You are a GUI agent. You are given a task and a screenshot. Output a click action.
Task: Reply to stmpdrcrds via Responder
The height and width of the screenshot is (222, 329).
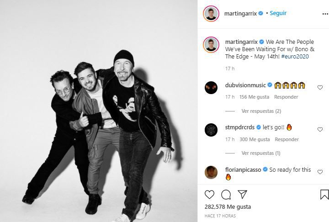[287, 139]
